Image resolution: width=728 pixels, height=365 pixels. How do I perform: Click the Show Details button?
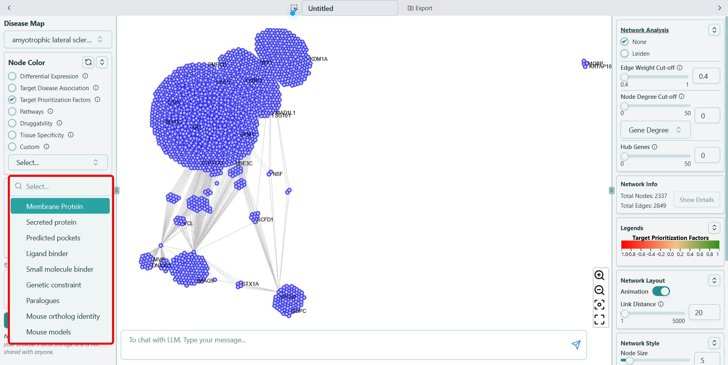(x=696, y=200)
